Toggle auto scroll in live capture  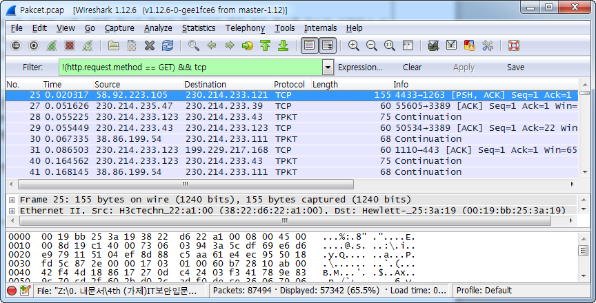pyautogui.click(x=328, y=46)
